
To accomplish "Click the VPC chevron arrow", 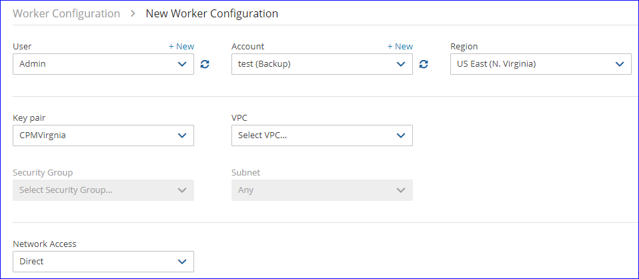I will 401,135.
